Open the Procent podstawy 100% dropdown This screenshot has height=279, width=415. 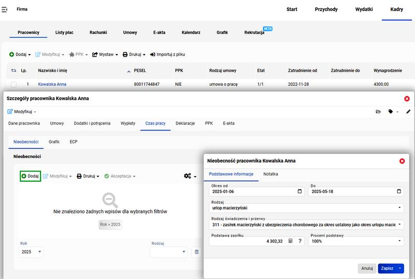pos(356,241)
